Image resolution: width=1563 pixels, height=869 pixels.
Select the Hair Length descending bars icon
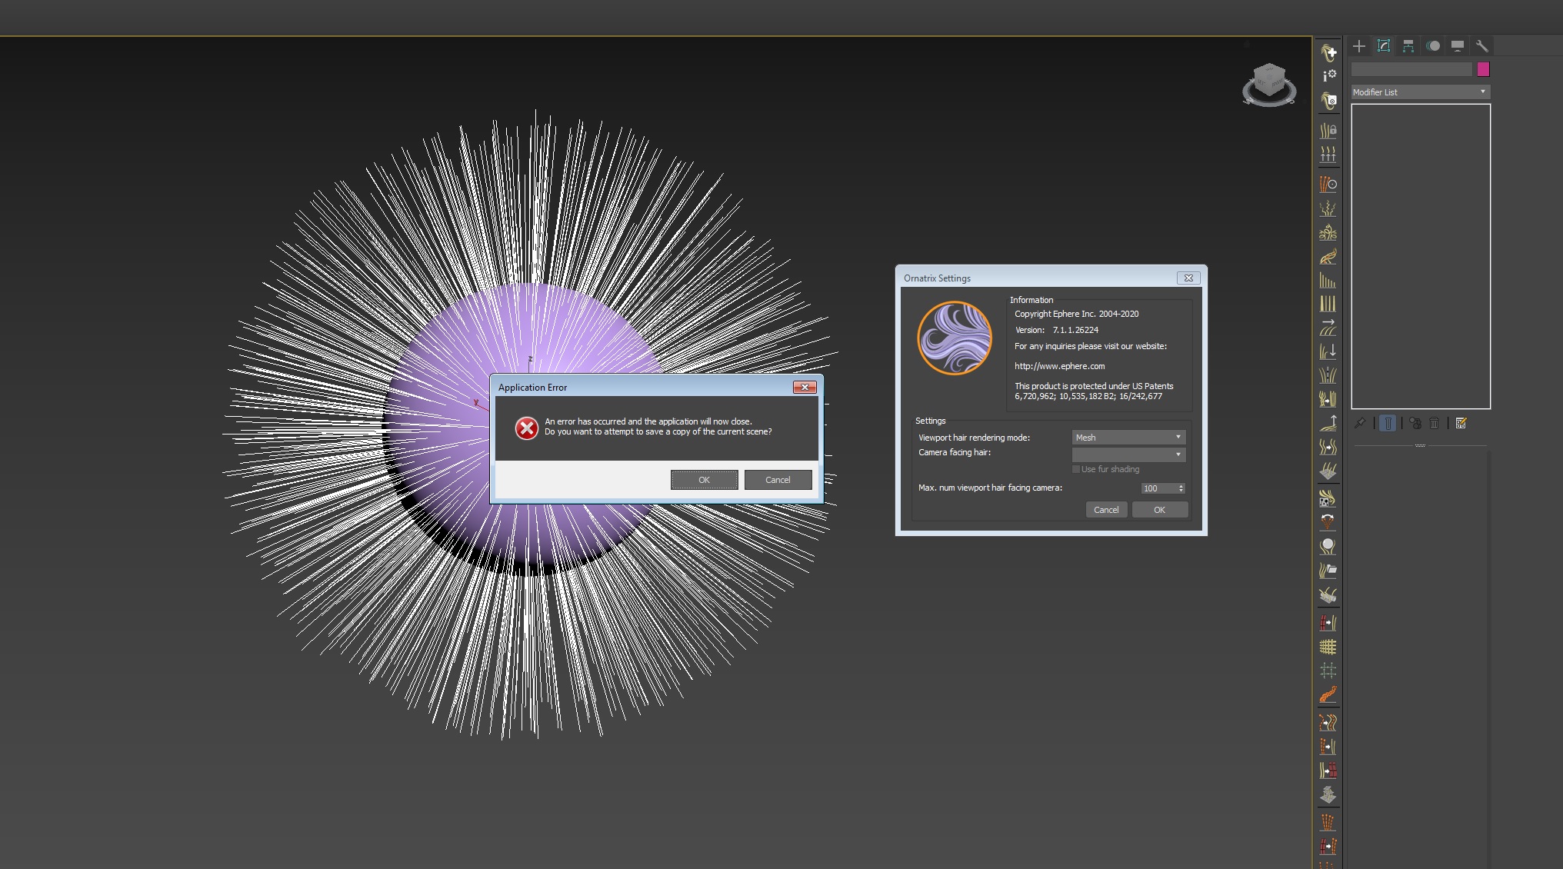[x=1328, y=280]
